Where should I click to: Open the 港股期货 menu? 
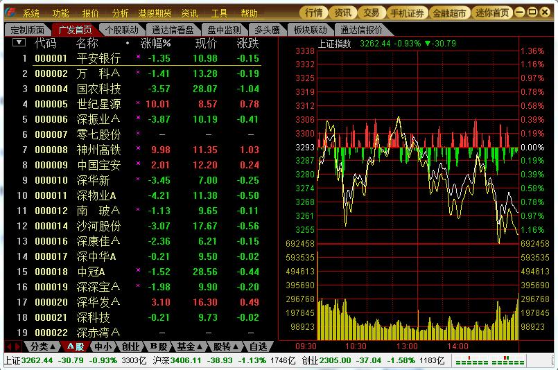coord(155,13)
